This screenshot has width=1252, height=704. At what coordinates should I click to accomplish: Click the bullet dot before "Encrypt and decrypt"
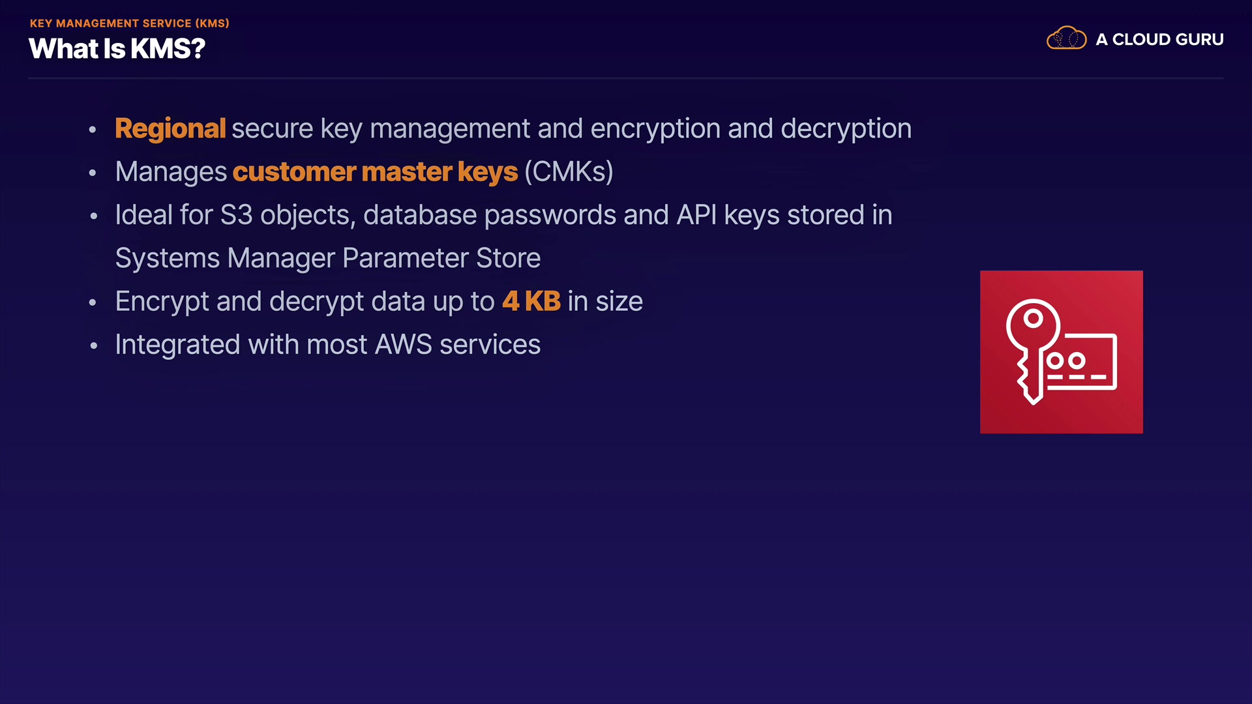[93, 302]
